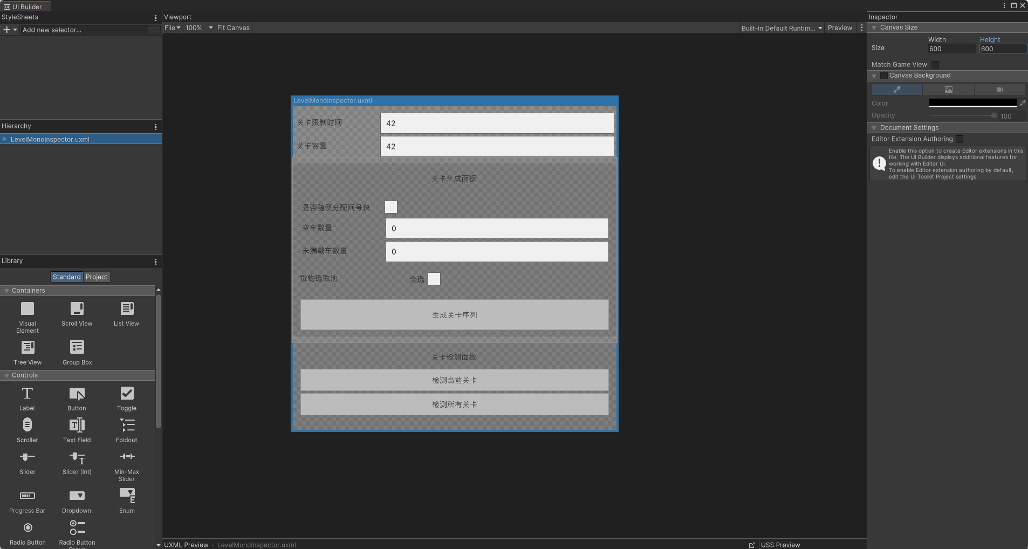Select the Label control icon

[x=28, y=394]
